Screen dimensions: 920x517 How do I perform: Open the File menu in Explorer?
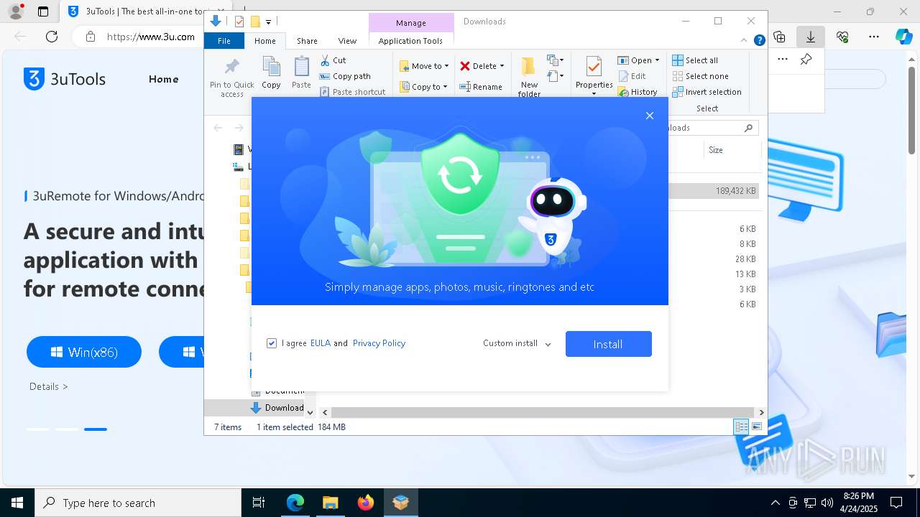224,41
